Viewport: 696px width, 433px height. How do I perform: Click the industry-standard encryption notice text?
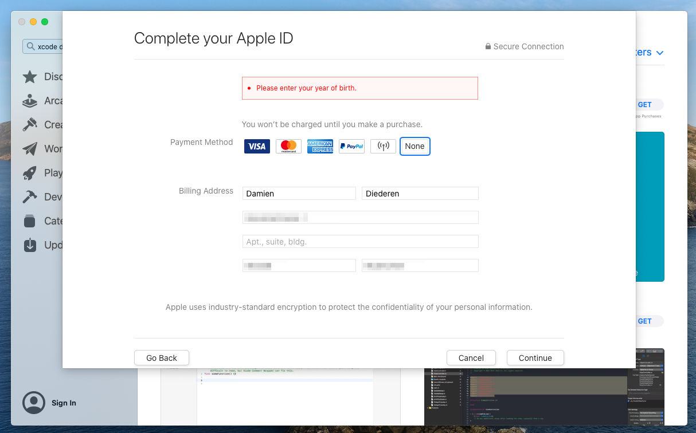[x=349, y=307]
